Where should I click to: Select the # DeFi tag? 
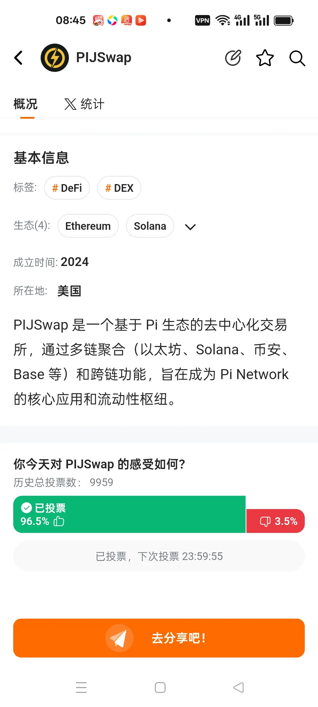click(67, 188)
